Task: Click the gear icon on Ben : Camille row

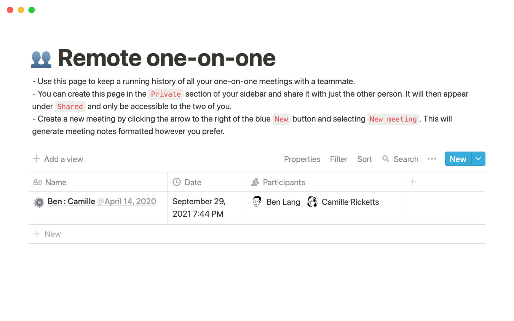Action: click(x=39, y=202)
